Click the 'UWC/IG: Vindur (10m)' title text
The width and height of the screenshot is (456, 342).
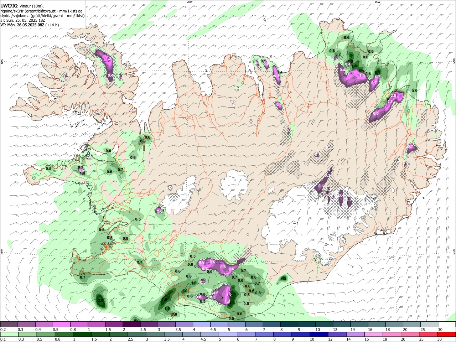pos(22,6)
